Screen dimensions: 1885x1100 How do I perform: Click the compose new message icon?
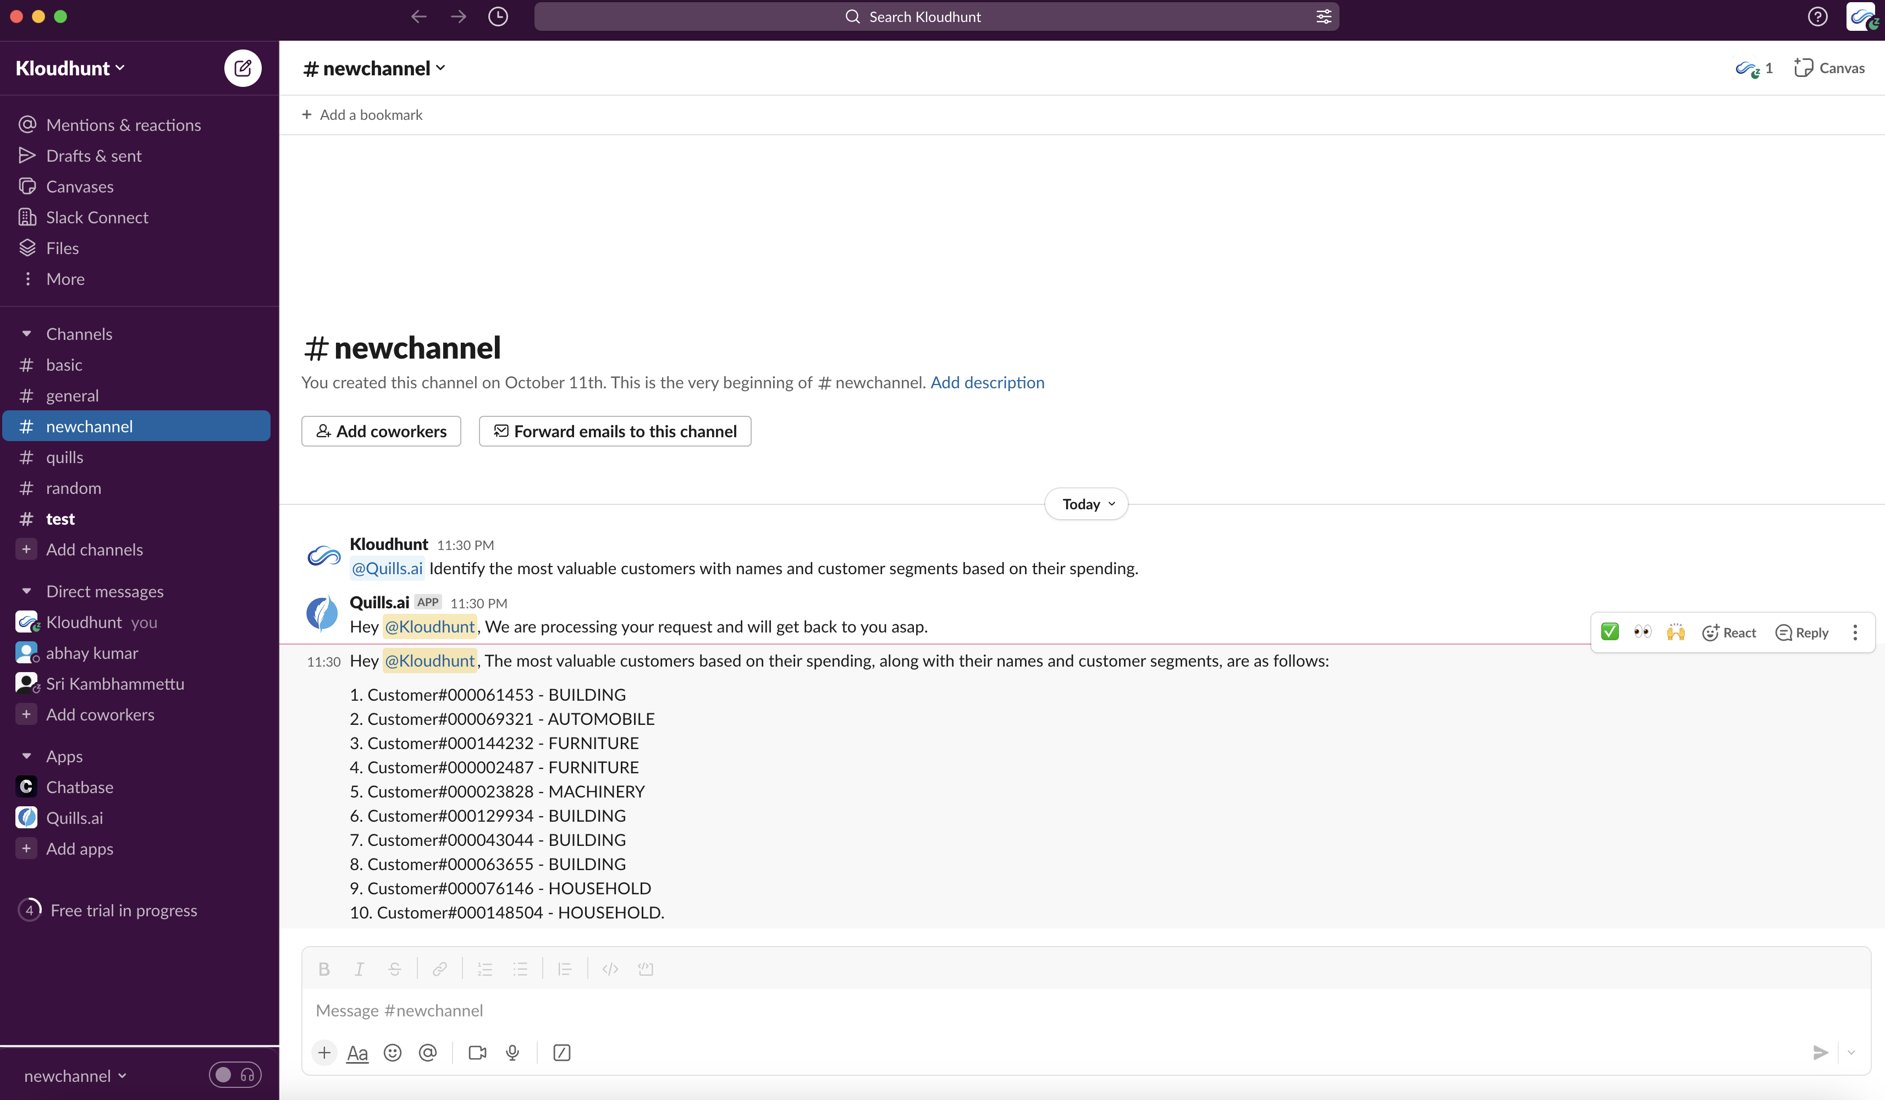(242, 68)
